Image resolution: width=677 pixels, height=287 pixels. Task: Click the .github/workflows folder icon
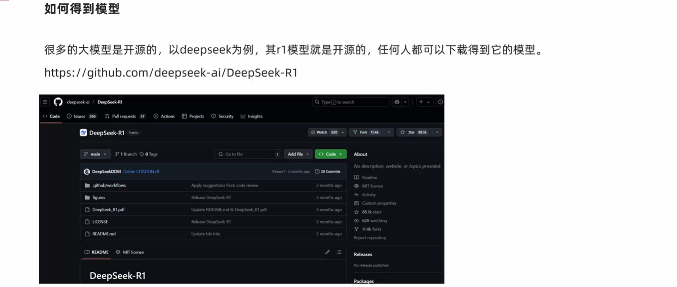click(x=87, y=185)
